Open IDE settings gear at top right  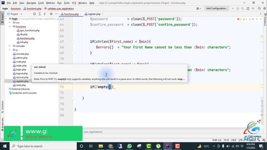click(x=264, y=8)
